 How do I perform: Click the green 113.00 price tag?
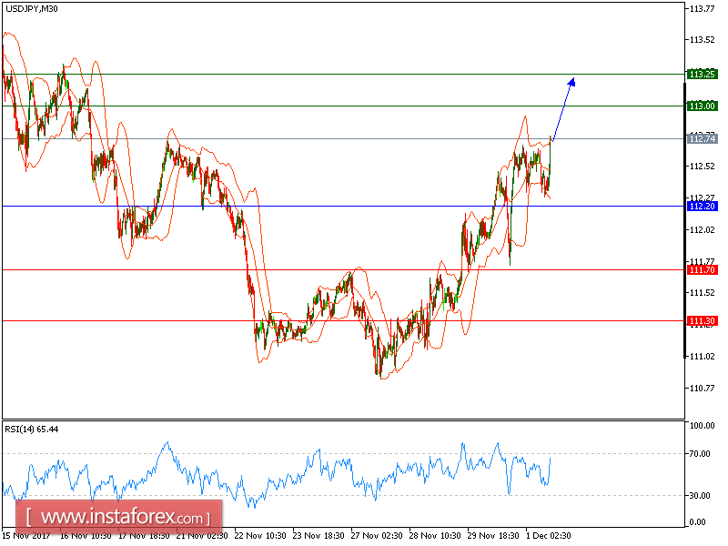coord(701,105)
